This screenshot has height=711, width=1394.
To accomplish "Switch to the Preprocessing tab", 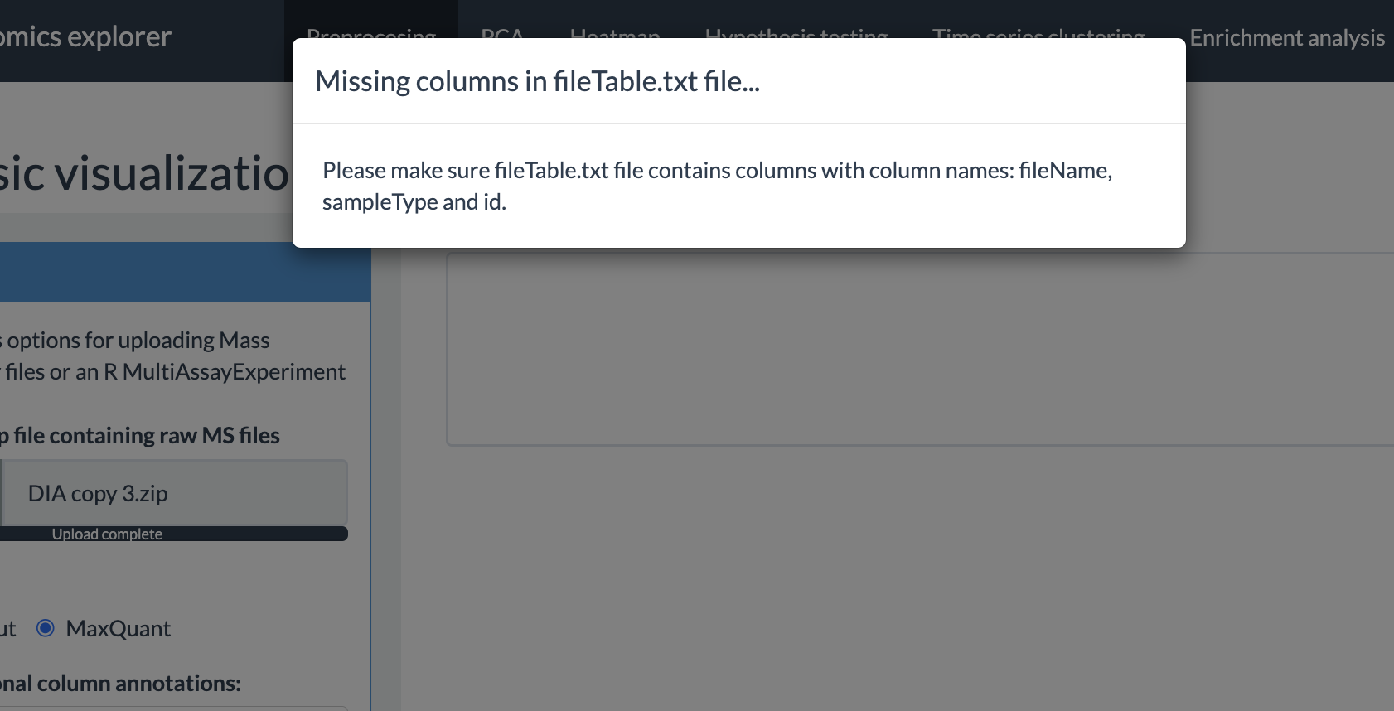I will [371, 34].
